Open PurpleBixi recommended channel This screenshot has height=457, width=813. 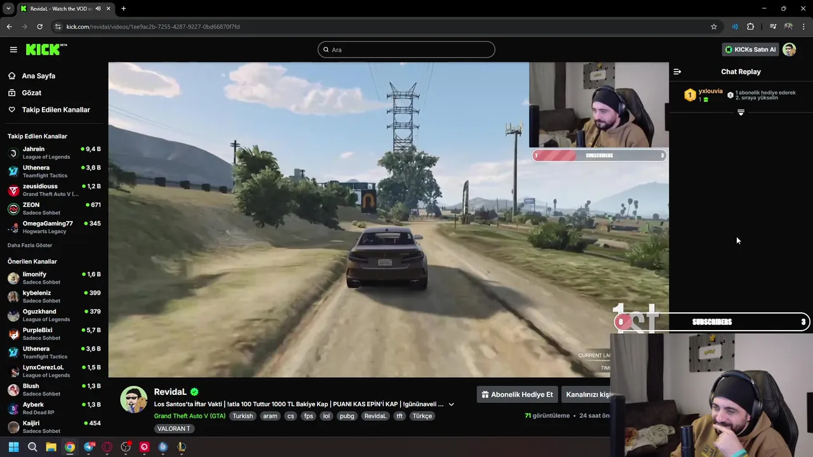(x=54, y=334)
